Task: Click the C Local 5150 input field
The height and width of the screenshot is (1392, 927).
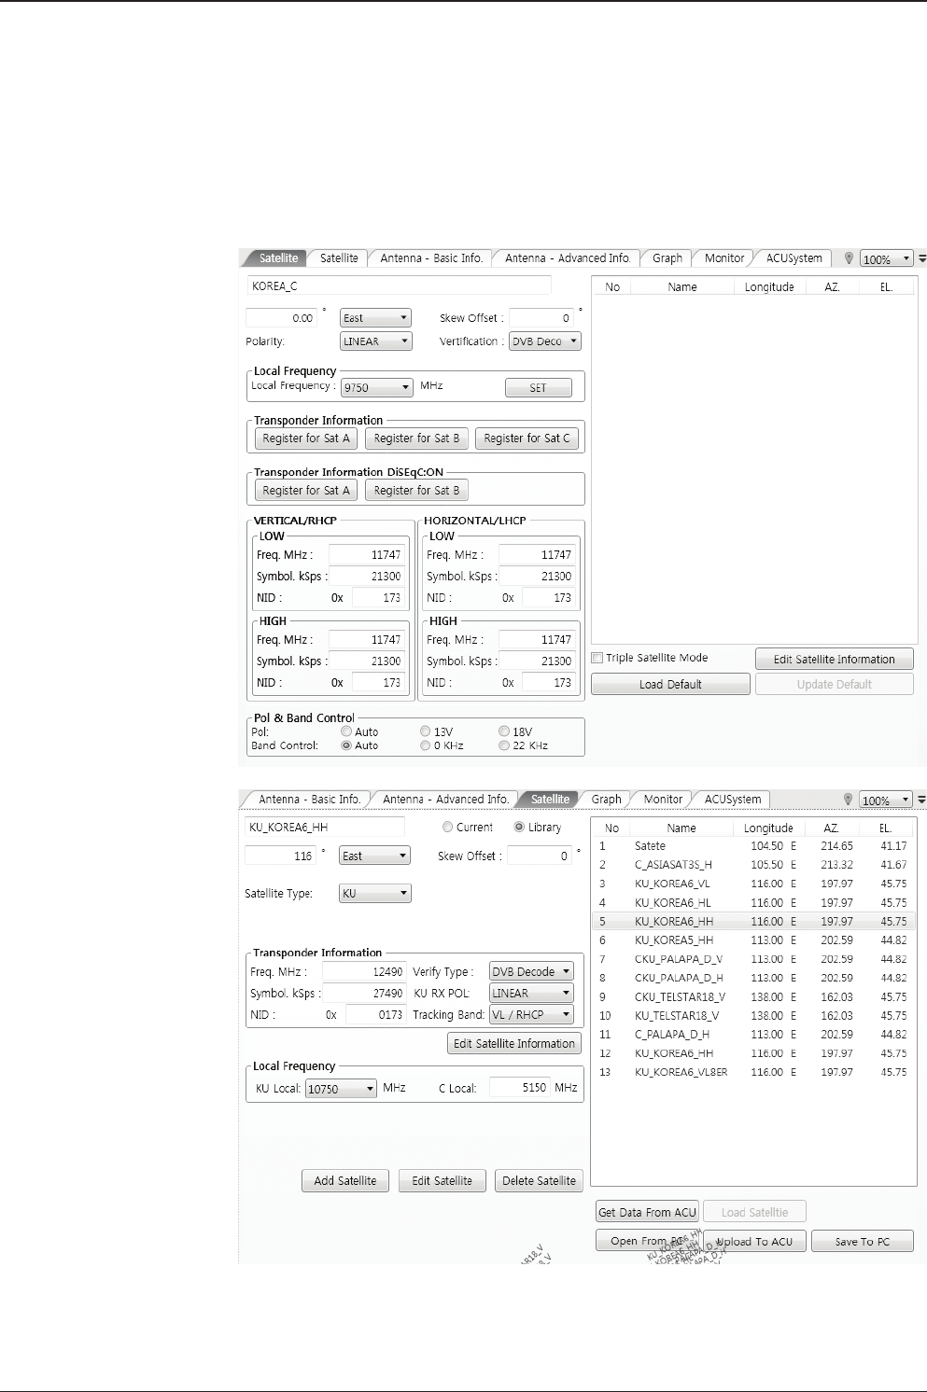Action: pos(520,1088)
